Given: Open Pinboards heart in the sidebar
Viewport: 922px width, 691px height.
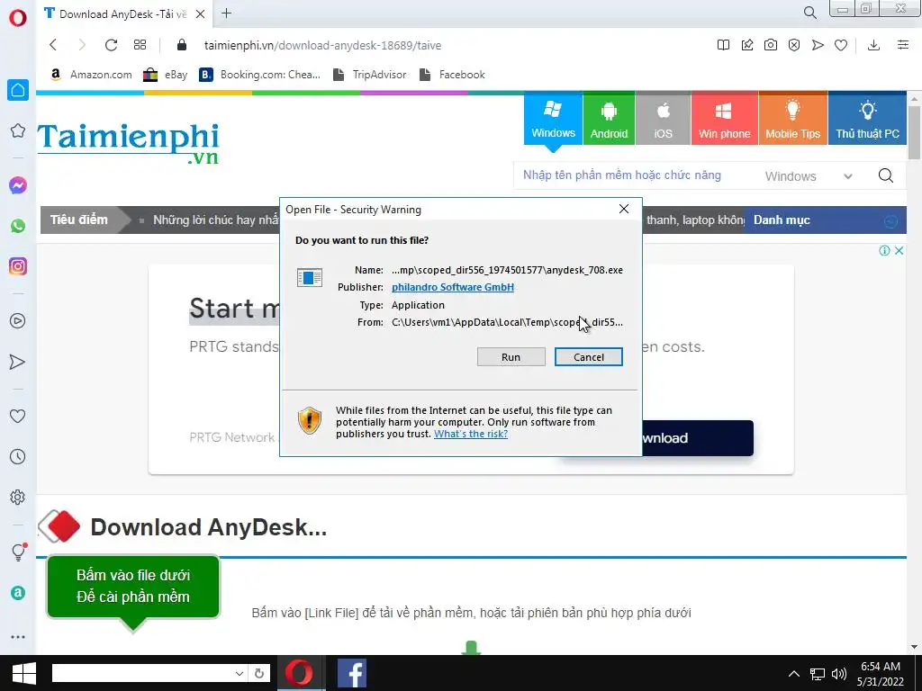Looking at the screenshot, I should (x=18, y=416).
